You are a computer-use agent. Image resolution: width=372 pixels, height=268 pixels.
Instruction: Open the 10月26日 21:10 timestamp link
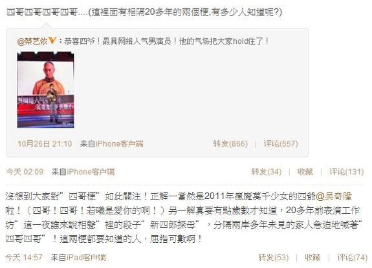coord(45,143)
